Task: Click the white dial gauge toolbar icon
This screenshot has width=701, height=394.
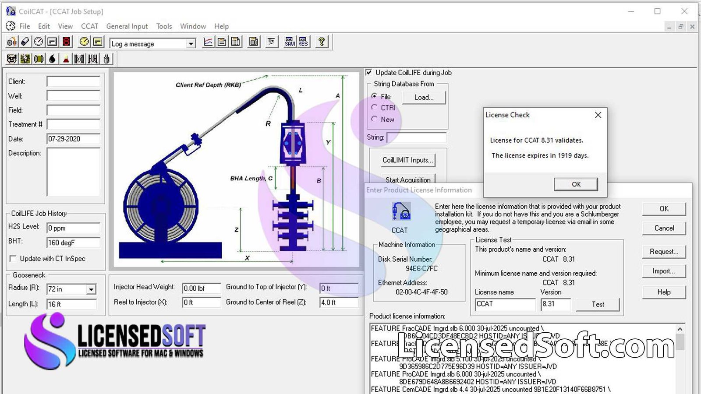Action: pos(39,42)
